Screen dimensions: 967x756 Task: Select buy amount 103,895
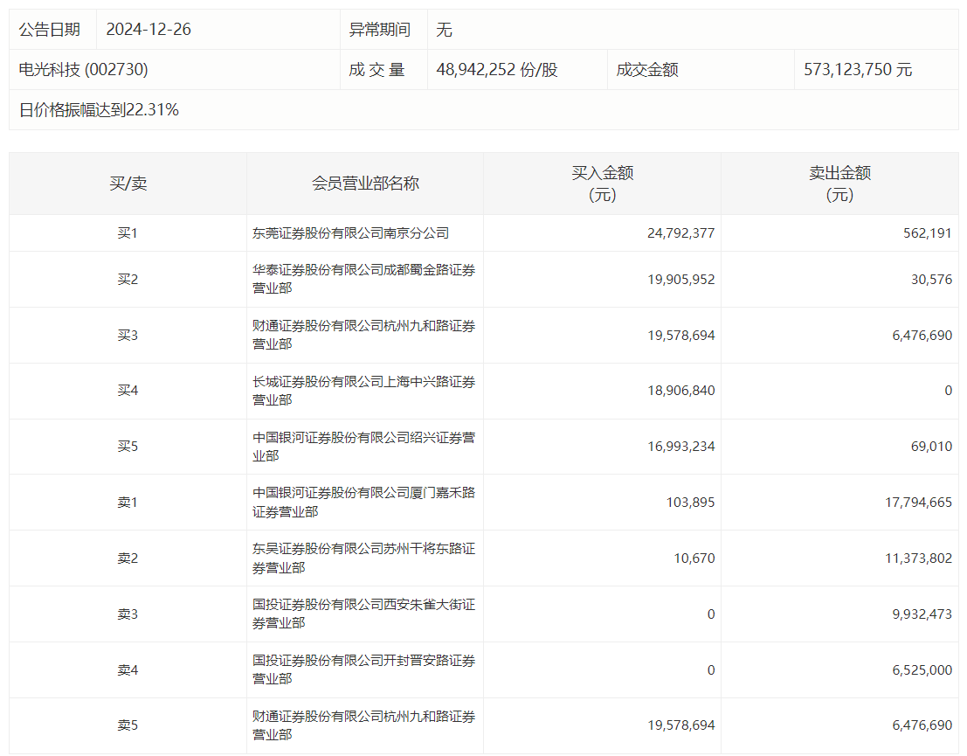(x=690, y=503)
